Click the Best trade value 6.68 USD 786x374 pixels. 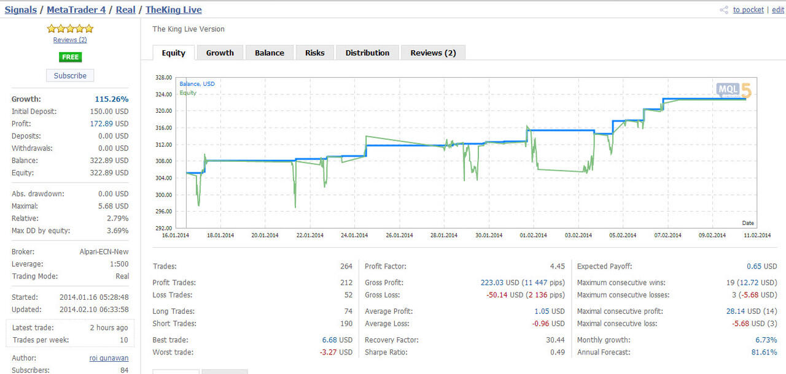(337, 340)
